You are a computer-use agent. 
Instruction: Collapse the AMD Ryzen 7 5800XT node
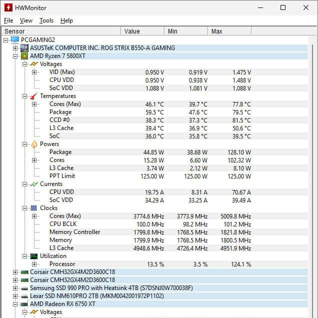point(15,56)
